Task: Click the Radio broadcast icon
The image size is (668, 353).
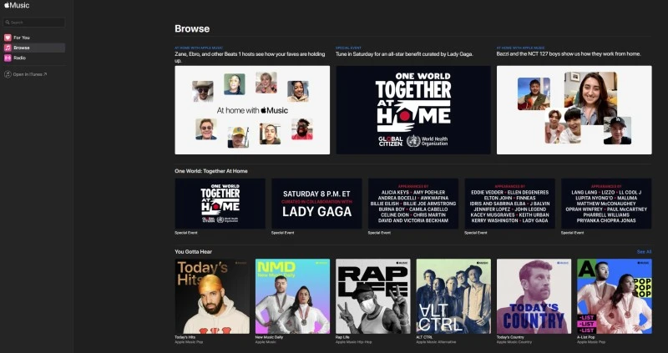Action: (8, 58)
